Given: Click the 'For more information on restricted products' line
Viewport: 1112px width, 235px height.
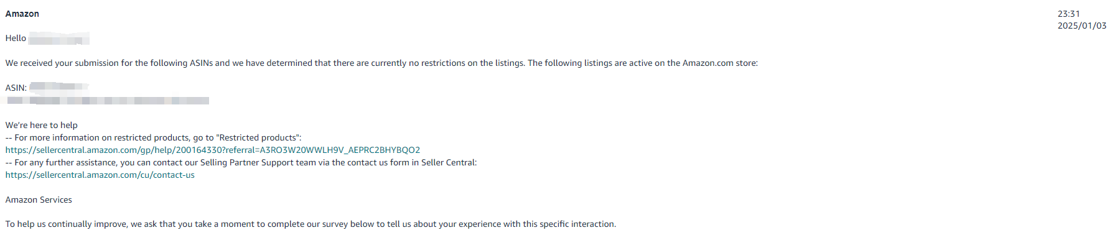Looking at the screenshot, I should tap(153, 137).
